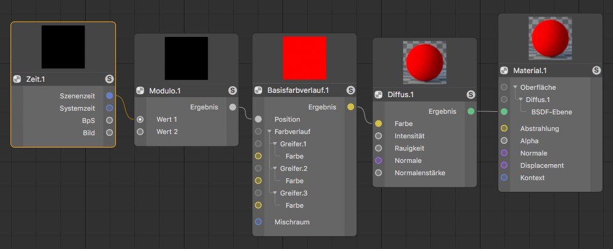
Task: Click the Position input port on Basisfarbverlauf.1
Action: pyautogui.click(x=258, y=119)
